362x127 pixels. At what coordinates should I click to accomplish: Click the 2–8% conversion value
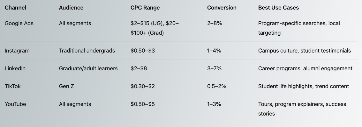(x=215, y=23)
